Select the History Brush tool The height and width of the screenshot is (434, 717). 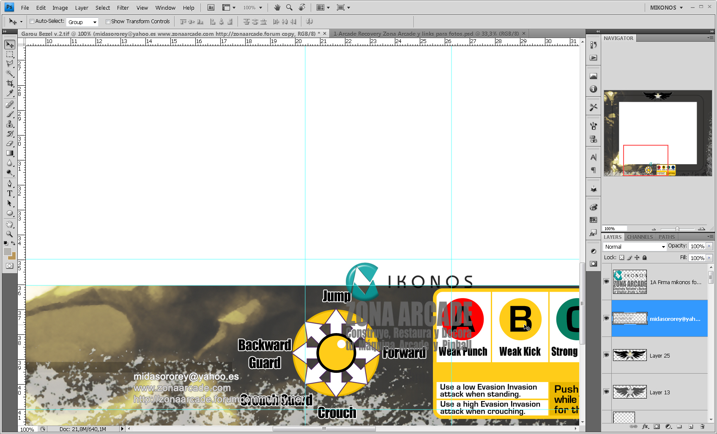10,133
